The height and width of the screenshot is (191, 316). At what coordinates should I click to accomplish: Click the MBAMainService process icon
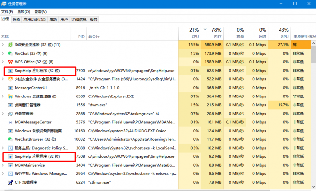10,165
